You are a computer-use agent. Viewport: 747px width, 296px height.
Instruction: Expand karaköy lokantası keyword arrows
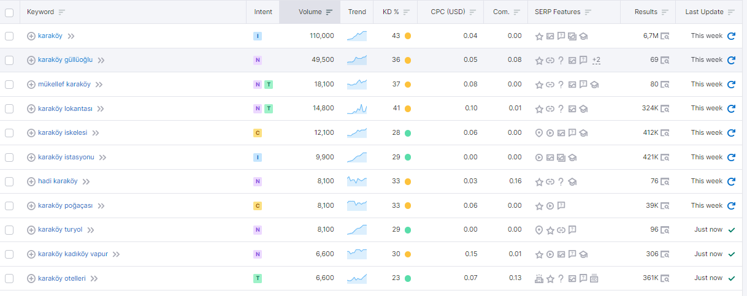tap(101, 109)
